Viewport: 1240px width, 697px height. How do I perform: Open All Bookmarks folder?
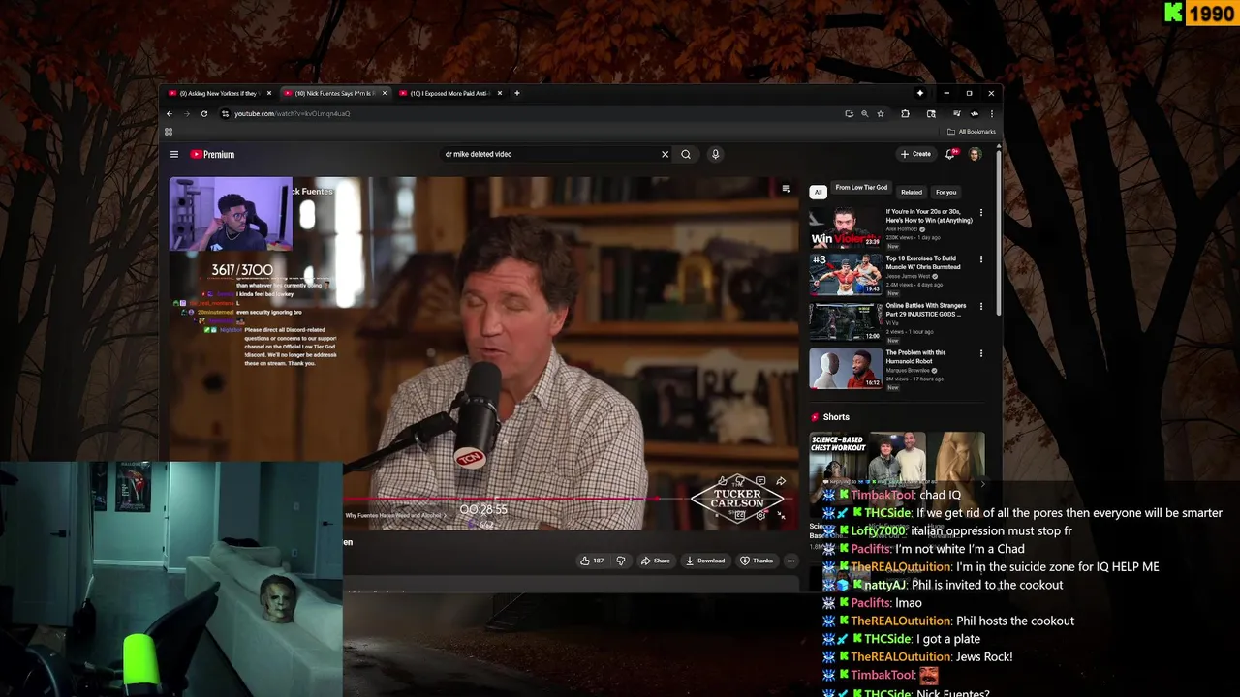971,132
